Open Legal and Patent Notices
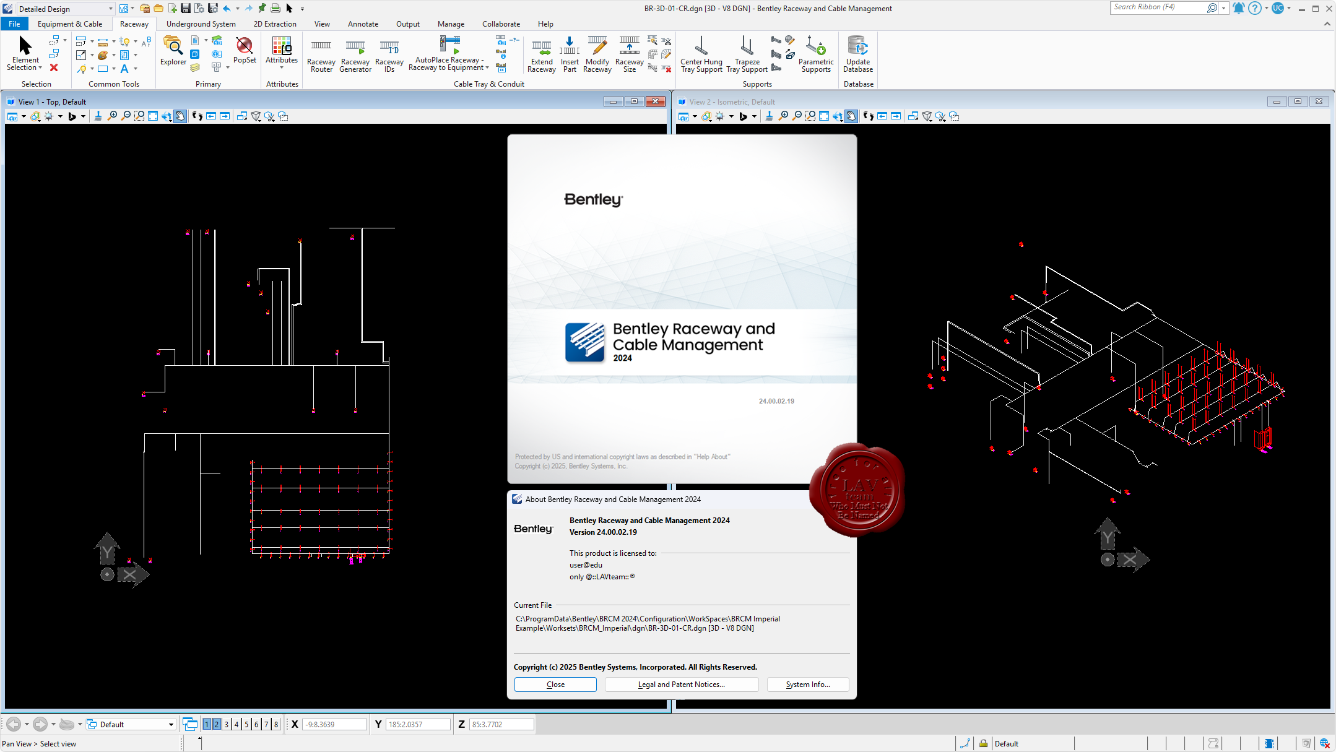 point(681,684)
